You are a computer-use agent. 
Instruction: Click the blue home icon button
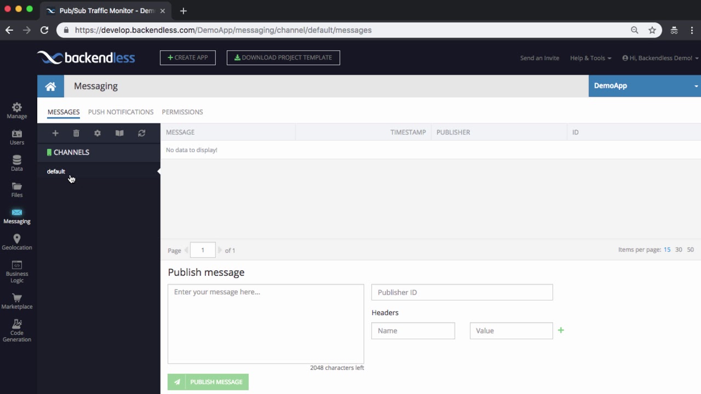[50, 86]
